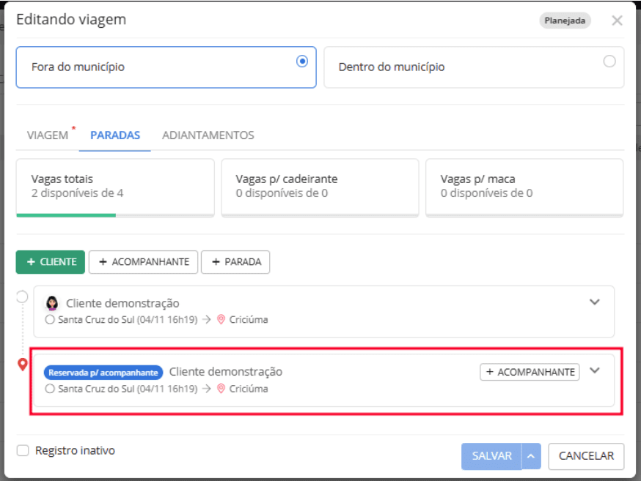This screenshot has width=641, height=481.
Task: Click circle marker before first Santa Cruz do Sul
Action: click(x=50, y=319)
